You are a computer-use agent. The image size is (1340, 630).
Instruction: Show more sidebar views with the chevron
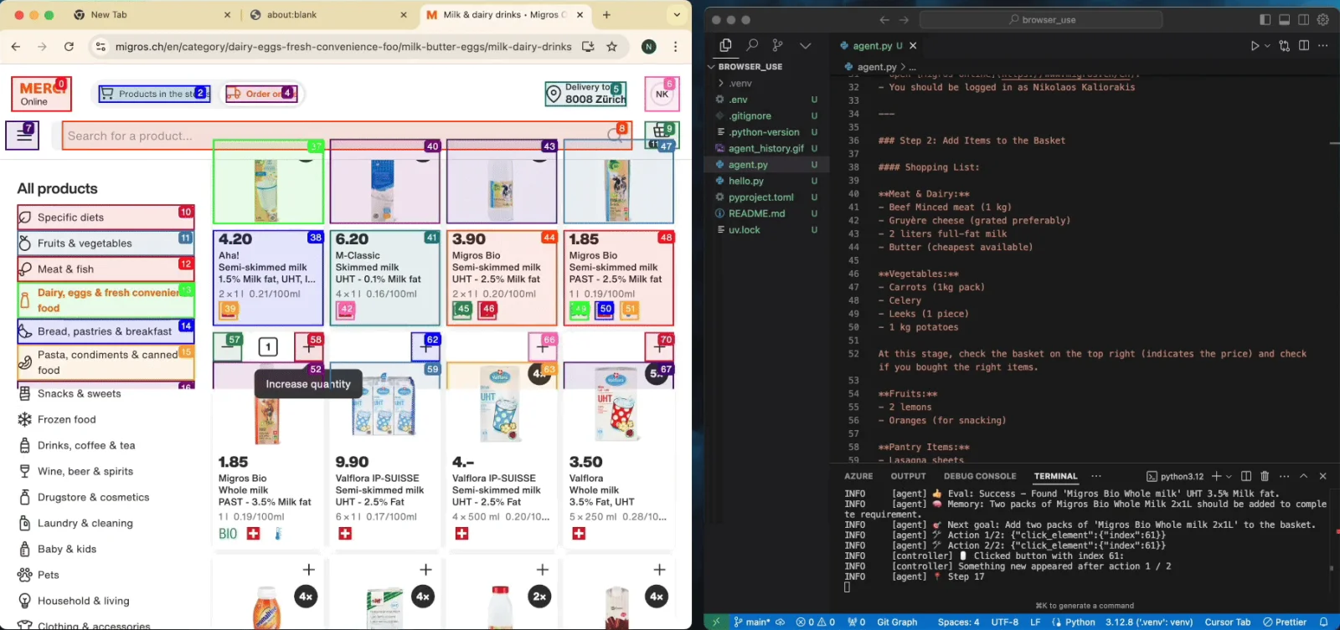805,45
